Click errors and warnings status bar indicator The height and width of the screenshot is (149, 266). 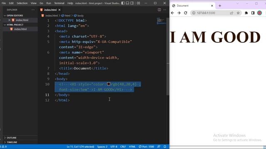click(3, 147)
